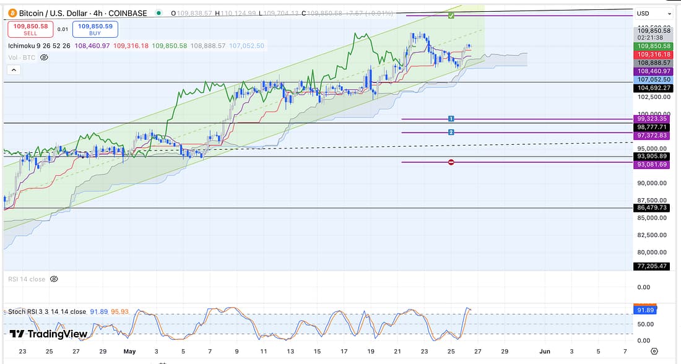Click purple 108,460.97 in the Ichimoku legend

tap(92, 46)
